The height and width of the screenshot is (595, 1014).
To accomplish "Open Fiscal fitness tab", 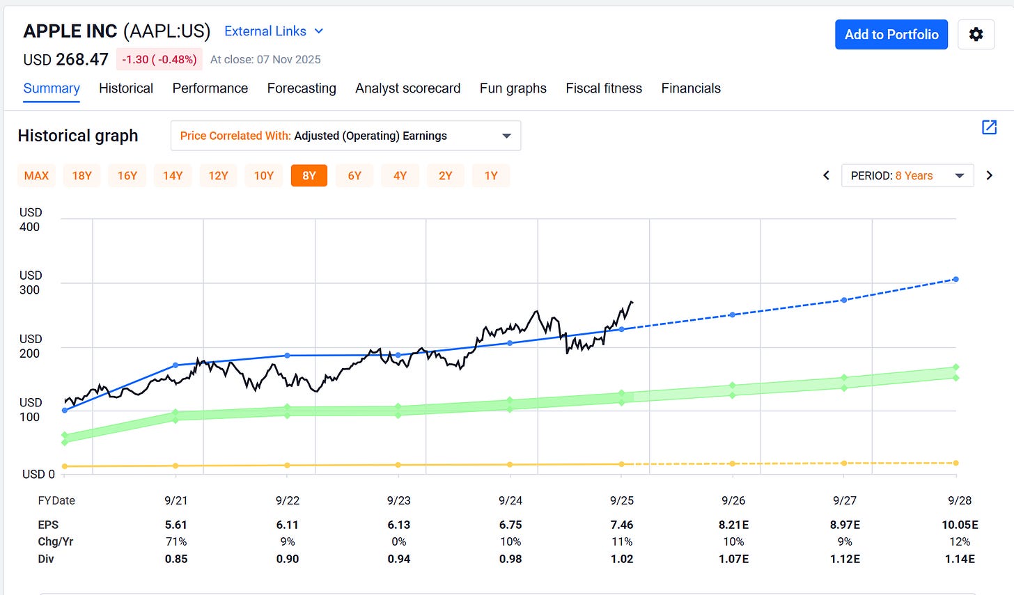I will (604, 88).
